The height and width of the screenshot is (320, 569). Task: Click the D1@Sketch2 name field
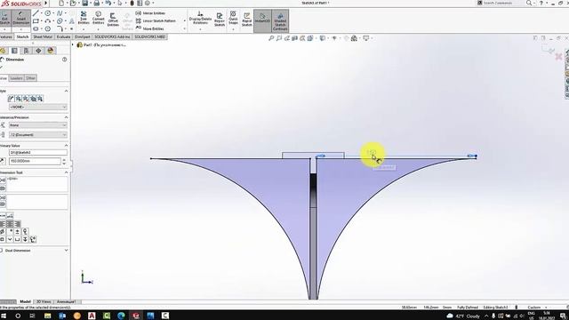[38, 153]
